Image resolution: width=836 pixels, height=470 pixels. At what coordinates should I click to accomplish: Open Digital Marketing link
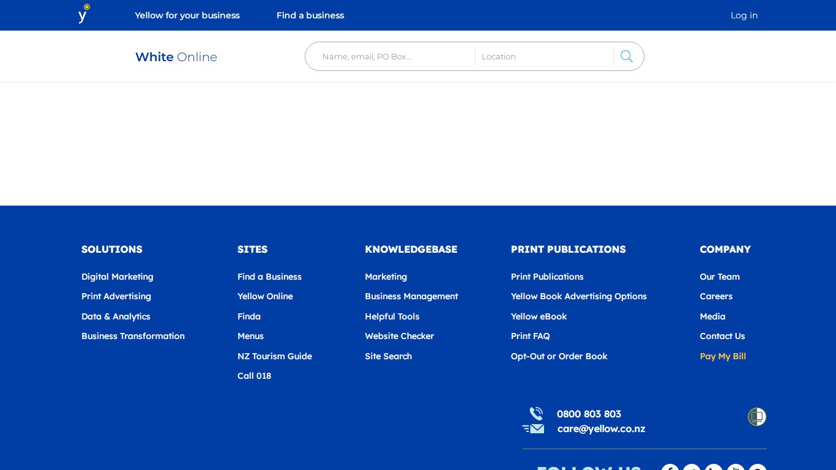(x=118, y=277)
